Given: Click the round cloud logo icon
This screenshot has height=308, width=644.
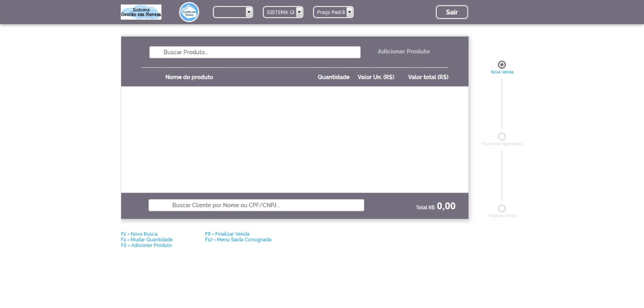Looking at the screenshot, I should tap(189, 12).
